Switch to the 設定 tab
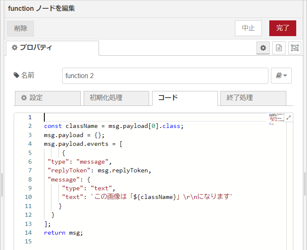The width and height of the screenshot is (307, 250). [x=48, y=98]
